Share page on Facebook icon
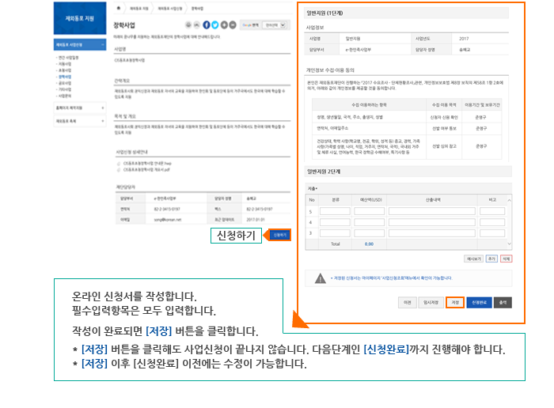 pyautogui.click(x=207, y=25)
